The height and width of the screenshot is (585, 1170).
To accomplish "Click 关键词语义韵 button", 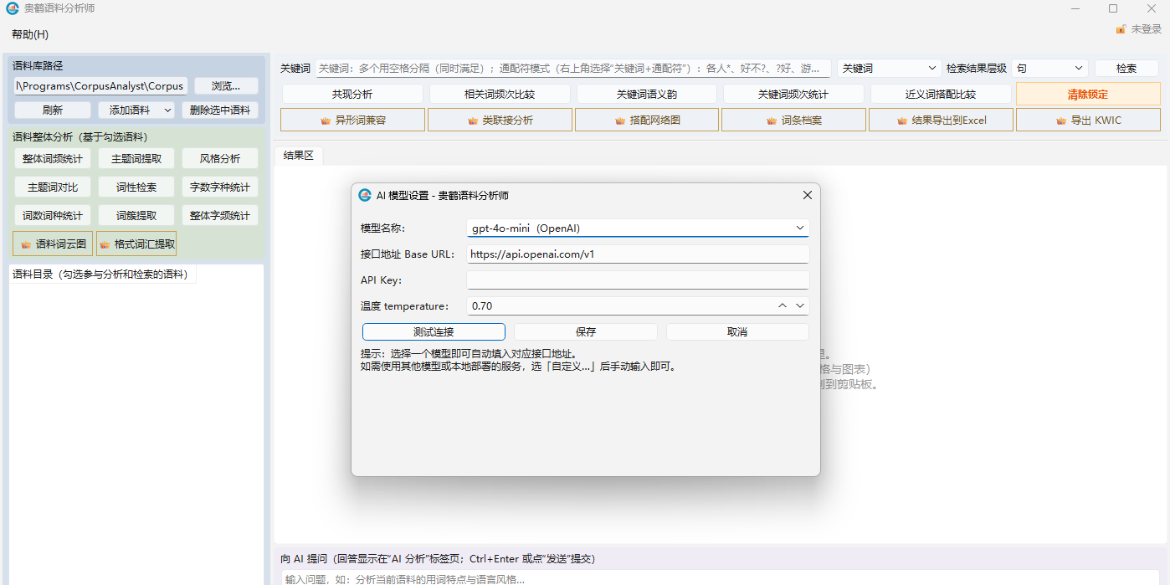I will coord(647,94).
